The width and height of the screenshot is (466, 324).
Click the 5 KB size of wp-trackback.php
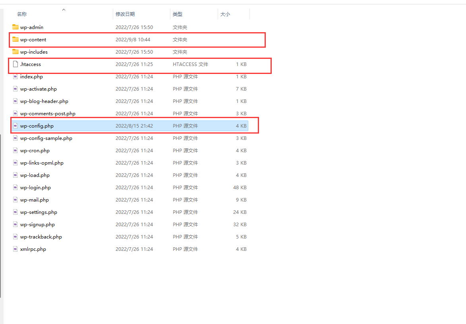click(x=241, y=237)
